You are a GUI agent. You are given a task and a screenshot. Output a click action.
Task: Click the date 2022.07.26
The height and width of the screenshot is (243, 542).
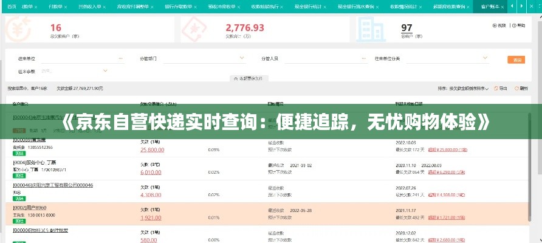tap(405, 188)
